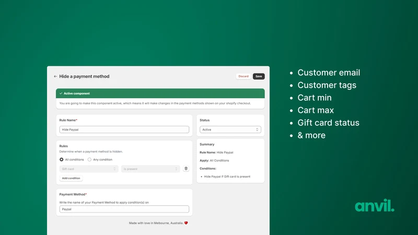Click '& more' bullet text

(x=311, y=135)
